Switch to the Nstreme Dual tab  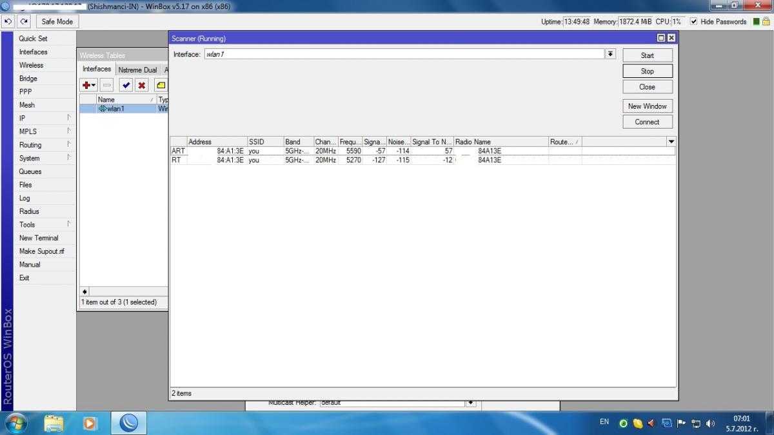tap(137, 70)
